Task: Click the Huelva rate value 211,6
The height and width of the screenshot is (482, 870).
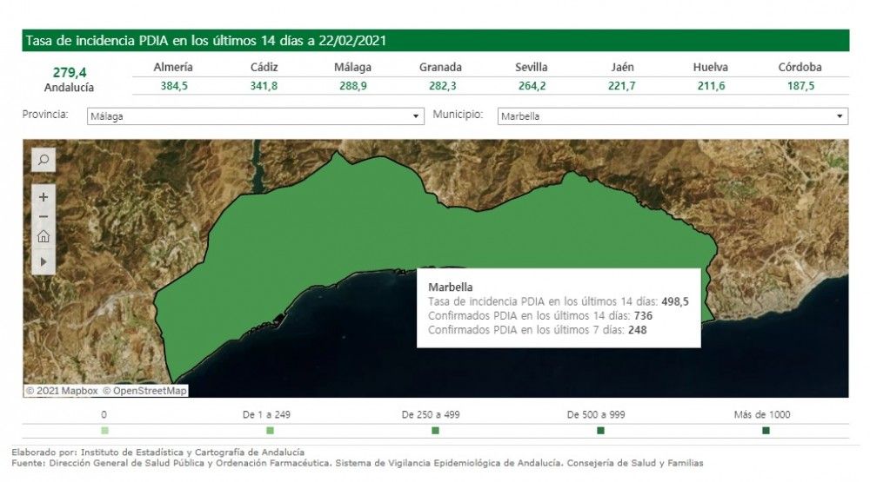Action: [x=711, y=86]
